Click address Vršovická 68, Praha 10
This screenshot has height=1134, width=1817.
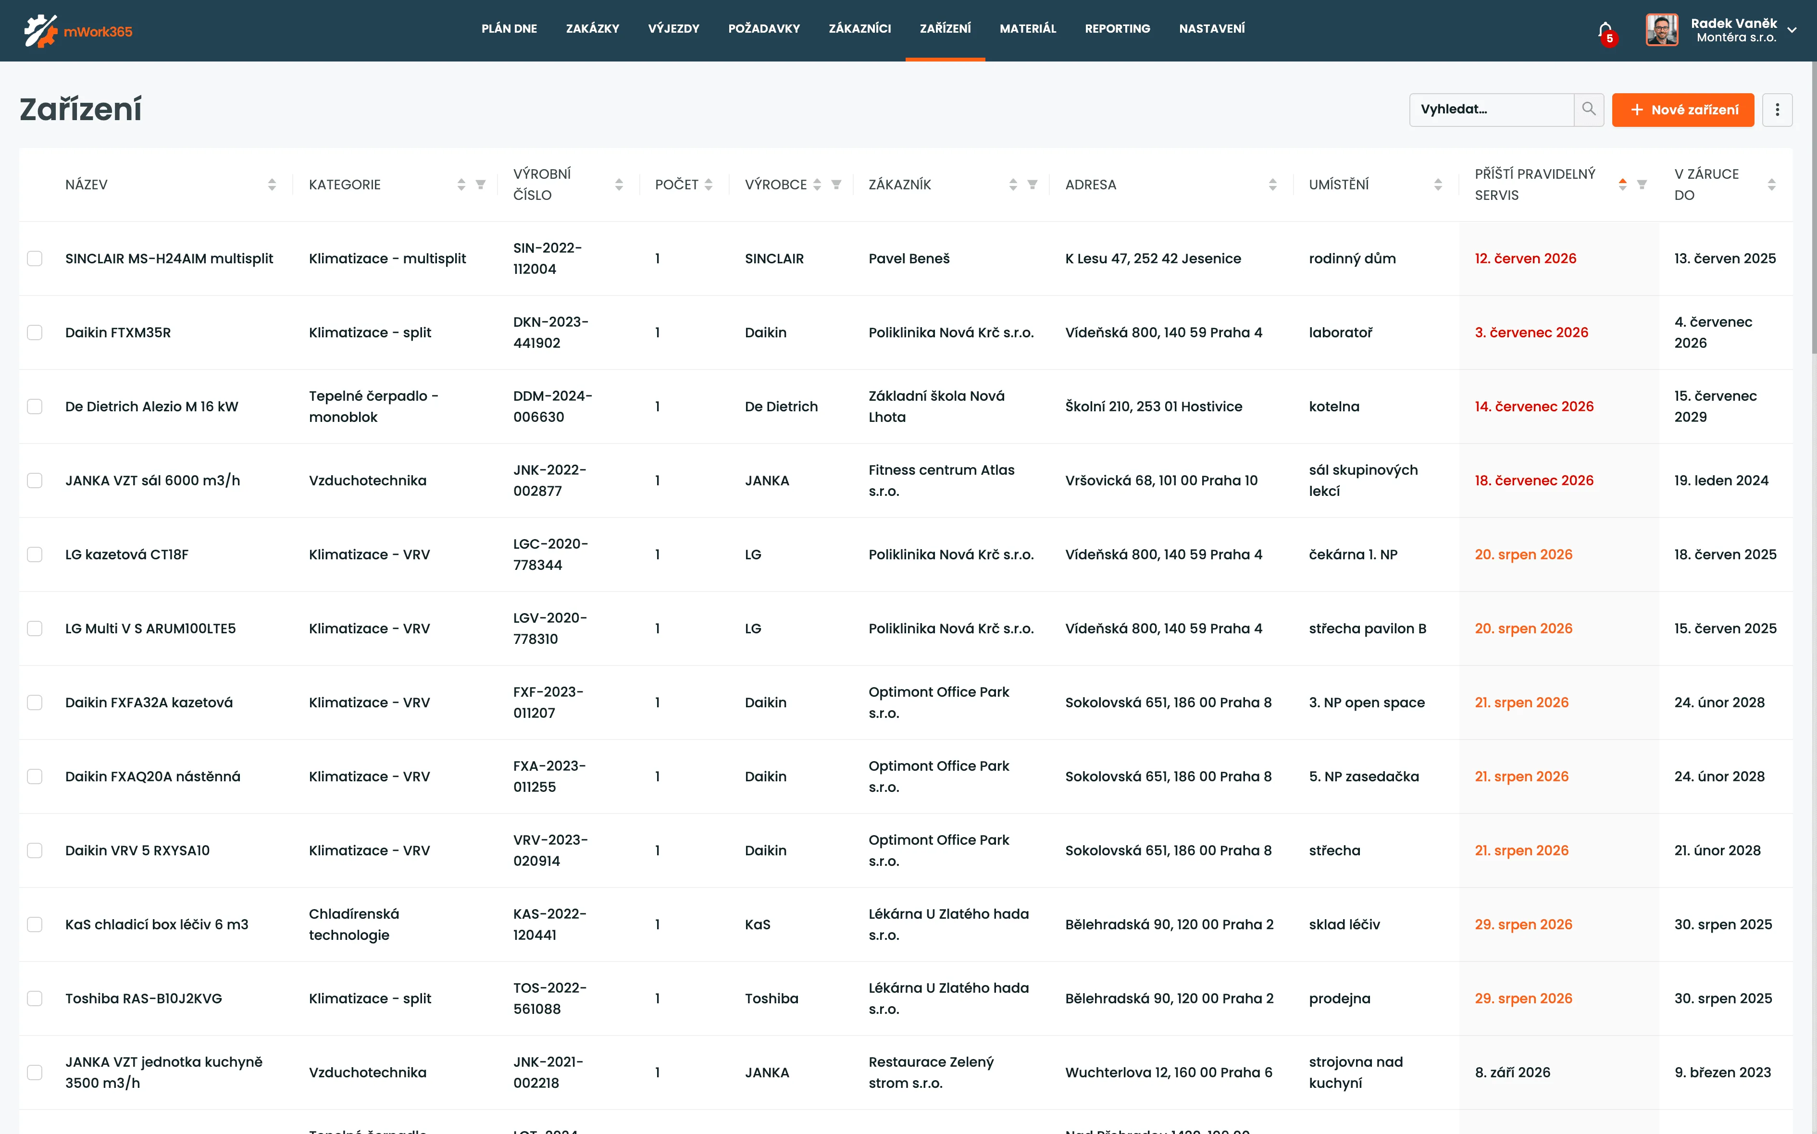pyautogui.click(x=1161, y=481)
